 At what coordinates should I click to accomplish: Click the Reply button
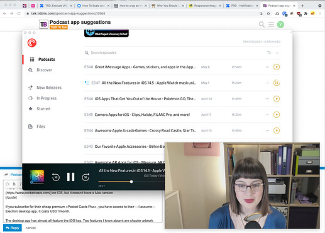tap(13, 228)
